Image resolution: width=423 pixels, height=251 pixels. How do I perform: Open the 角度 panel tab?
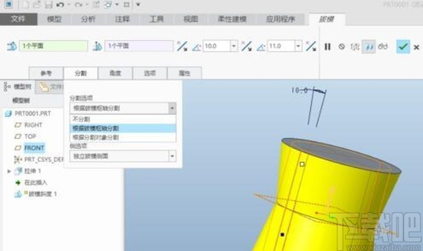click(x=115, y=73)
